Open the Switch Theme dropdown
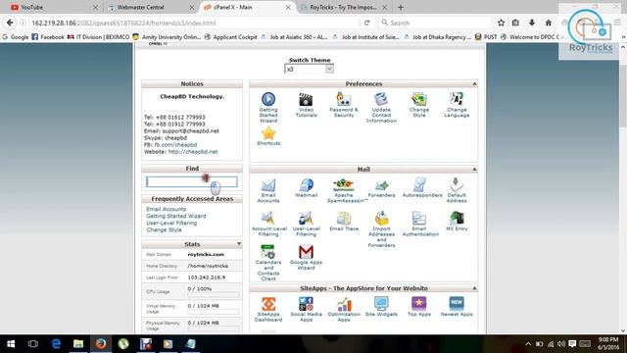 [x=310, y=70]
